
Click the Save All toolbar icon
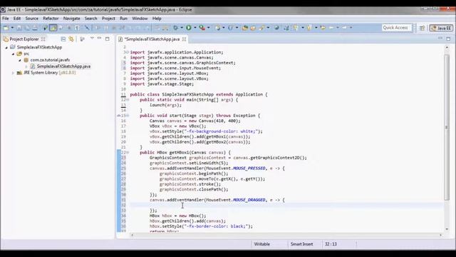(27, 28)
